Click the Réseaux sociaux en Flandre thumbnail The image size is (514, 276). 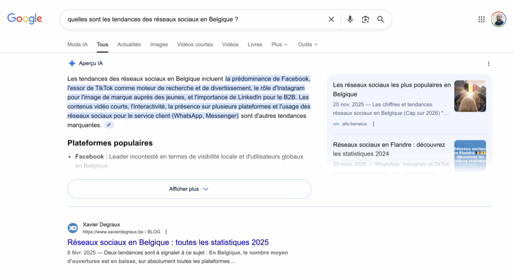click(x=470, y=155)
